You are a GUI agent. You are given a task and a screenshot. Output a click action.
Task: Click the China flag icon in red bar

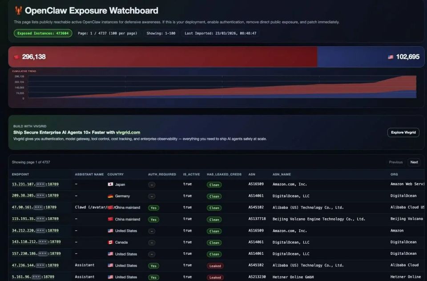coord(16,57)
